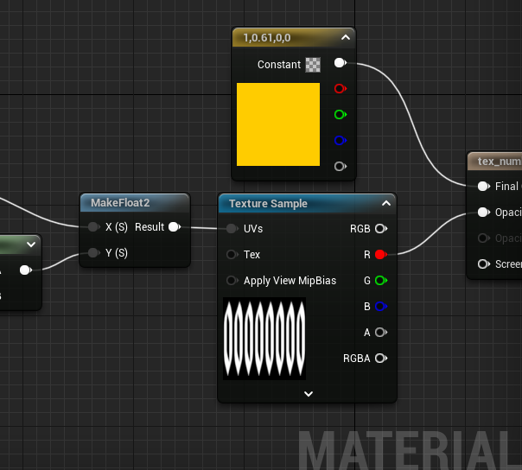The image size is (522, 470).
Task: Click the connected Opacity input pin on tex_num
Action: (484, 213)
